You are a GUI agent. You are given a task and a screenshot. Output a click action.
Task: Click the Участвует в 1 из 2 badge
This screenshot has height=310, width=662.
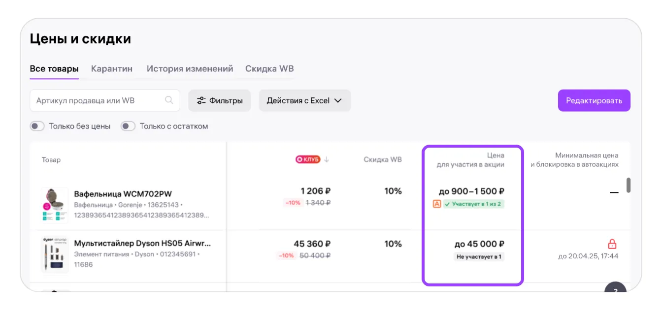[473, 204]
